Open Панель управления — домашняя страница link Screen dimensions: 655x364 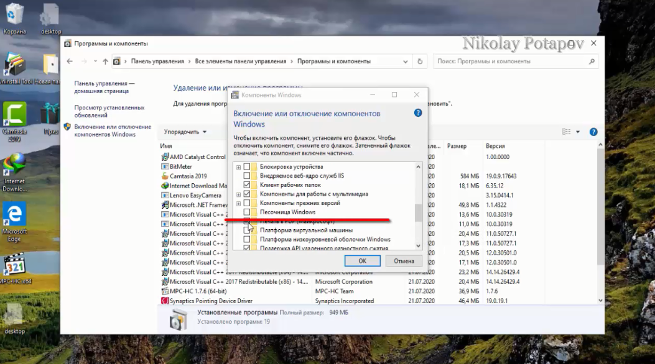pyautogui.click(x=105, y=87)
